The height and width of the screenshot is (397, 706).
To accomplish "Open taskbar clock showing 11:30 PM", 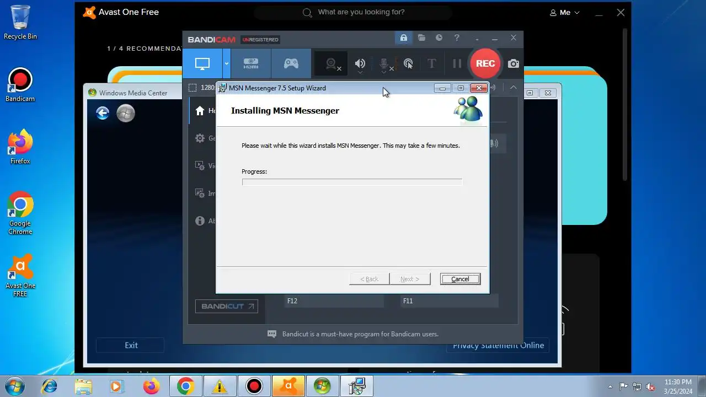I will click(x=678, y=386).
